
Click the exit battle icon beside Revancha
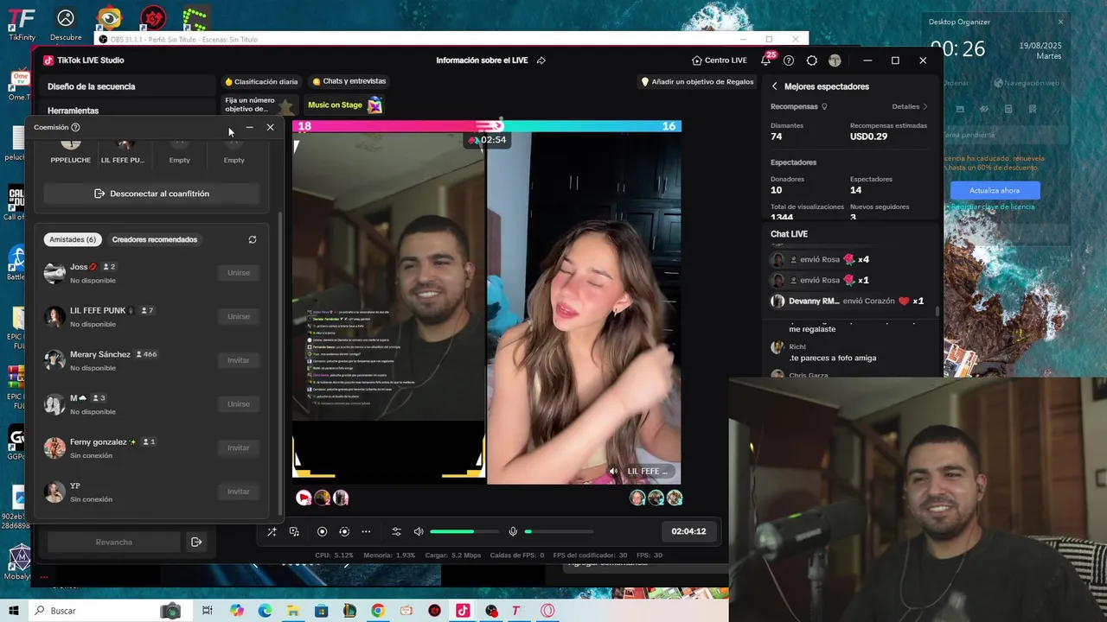coord(196,542)
